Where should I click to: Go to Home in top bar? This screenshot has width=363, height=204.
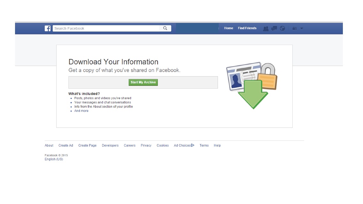(x=228, y=28)
